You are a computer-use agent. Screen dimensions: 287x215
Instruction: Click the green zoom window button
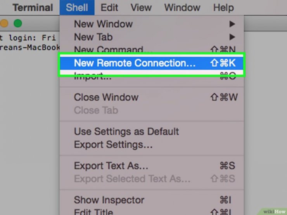pos(18,23)
